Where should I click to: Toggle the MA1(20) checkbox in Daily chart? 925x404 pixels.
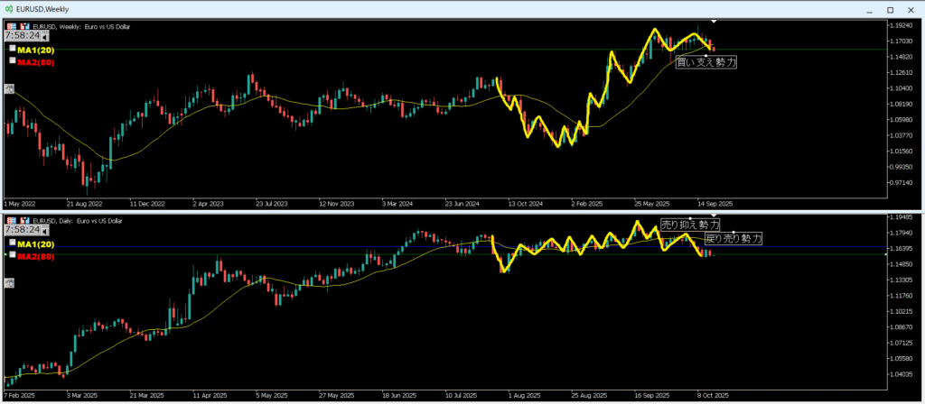[13, 243]
